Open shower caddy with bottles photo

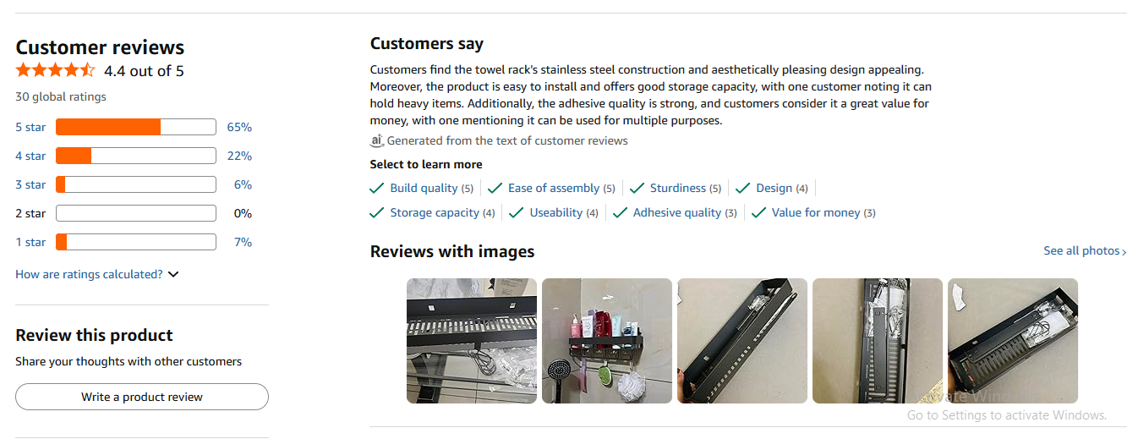[607, 341]
